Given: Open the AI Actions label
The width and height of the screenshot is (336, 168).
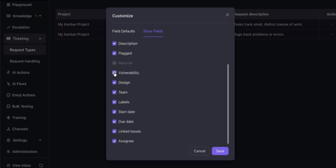Looking at the screenshot, I should [21, 72].
